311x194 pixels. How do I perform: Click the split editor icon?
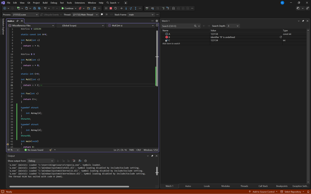157,25
